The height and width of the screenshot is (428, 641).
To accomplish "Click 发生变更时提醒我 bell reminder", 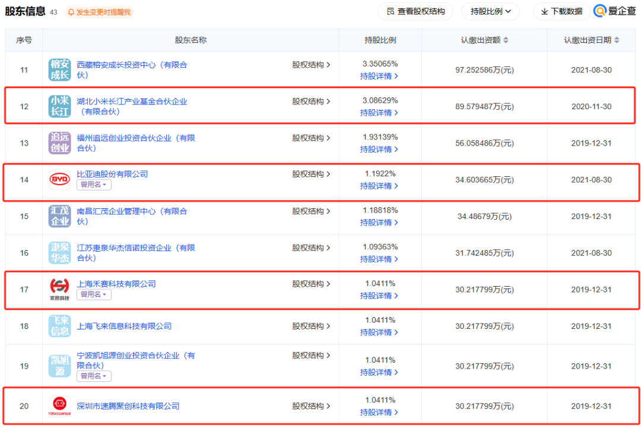I will [x=99, y=12].
